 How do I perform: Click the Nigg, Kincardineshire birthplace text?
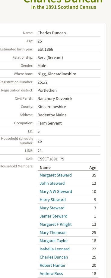(57, 74)
